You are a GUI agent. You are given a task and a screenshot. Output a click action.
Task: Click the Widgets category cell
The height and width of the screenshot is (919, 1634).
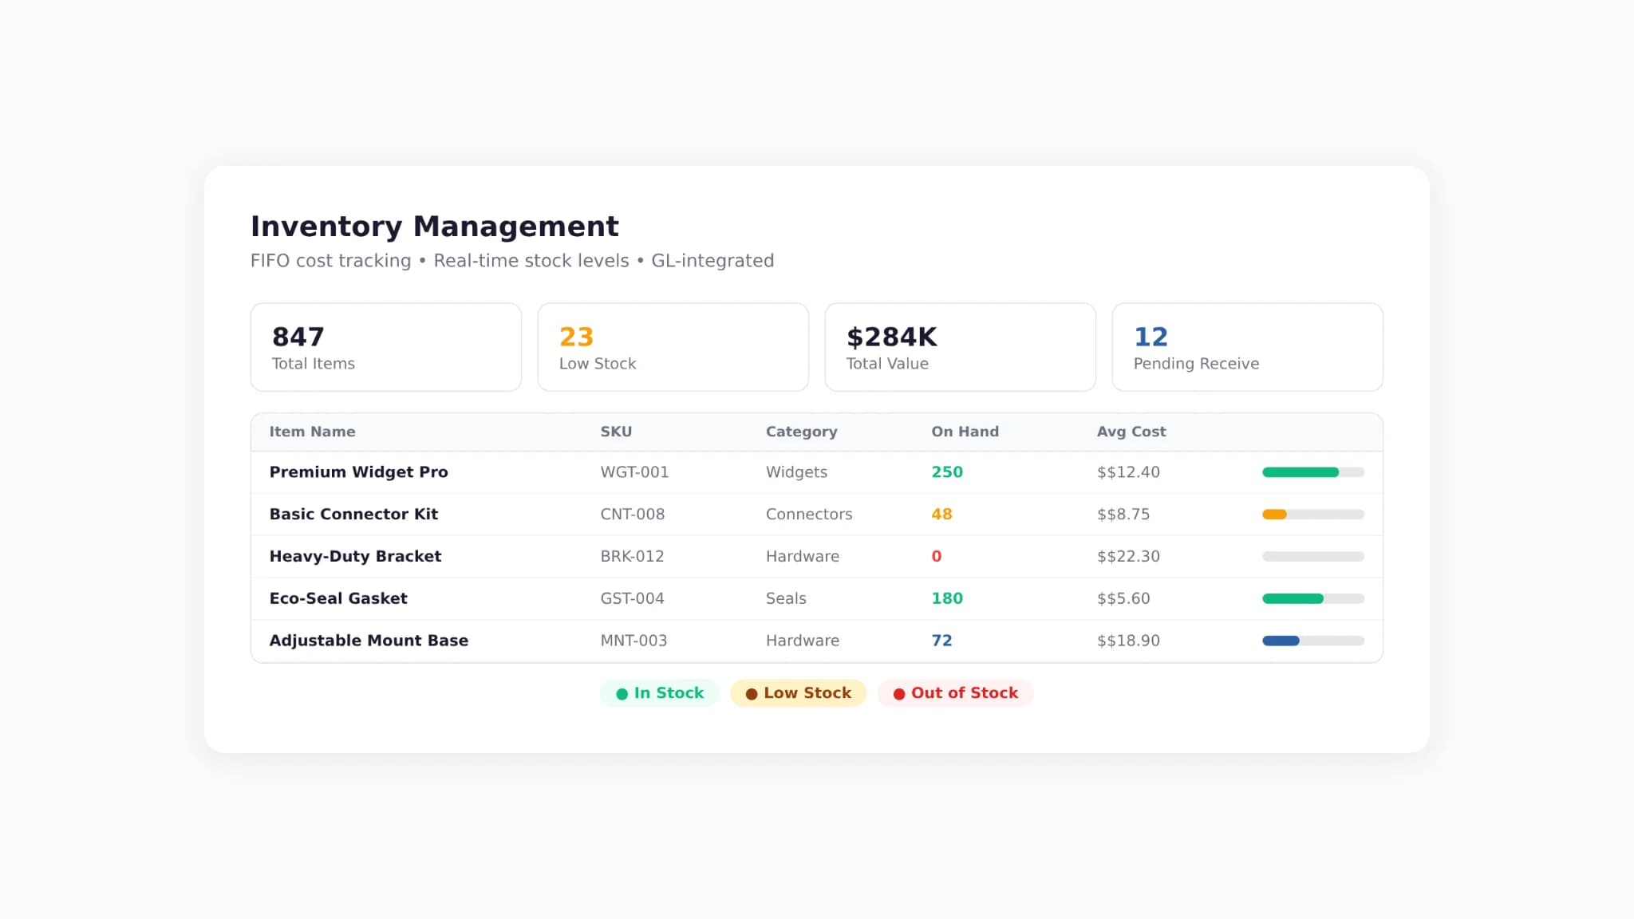[796, 472]
